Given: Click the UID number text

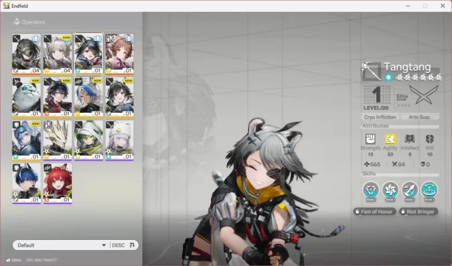Looking at the screenshot, I should [x=41, y=260].
